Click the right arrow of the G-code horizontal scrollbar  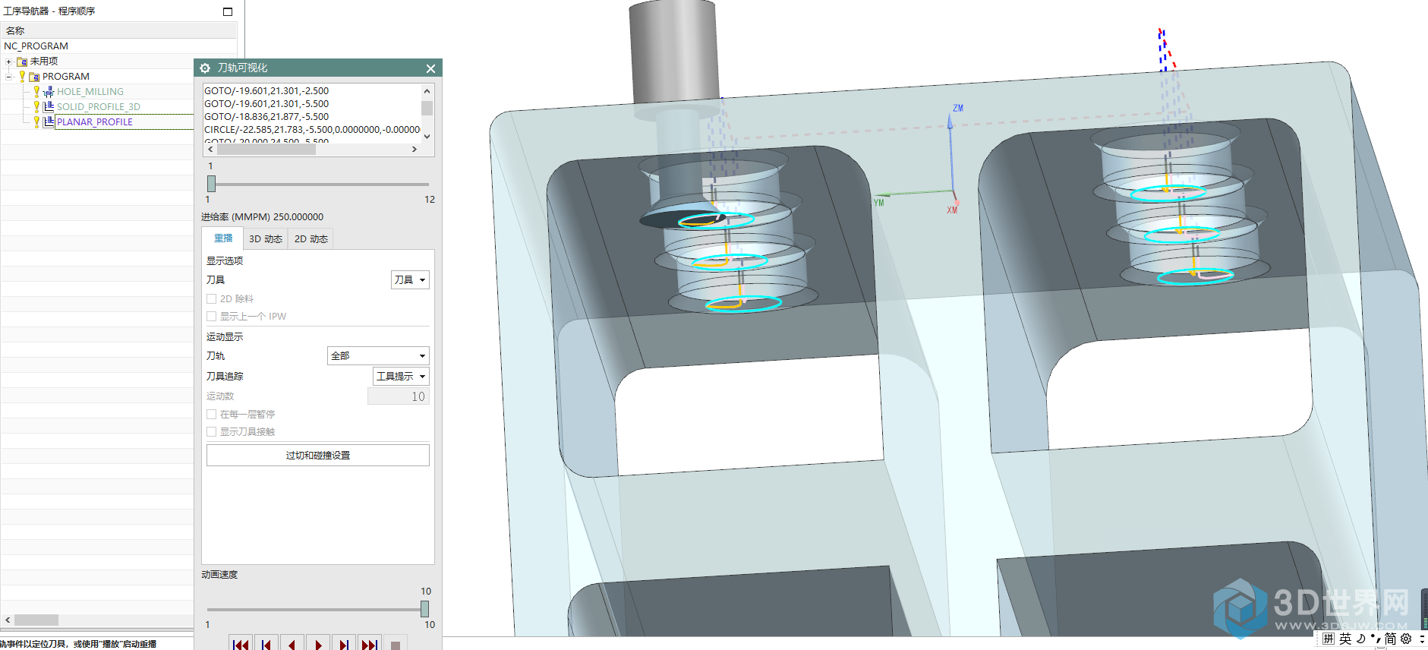pos(414,150)
